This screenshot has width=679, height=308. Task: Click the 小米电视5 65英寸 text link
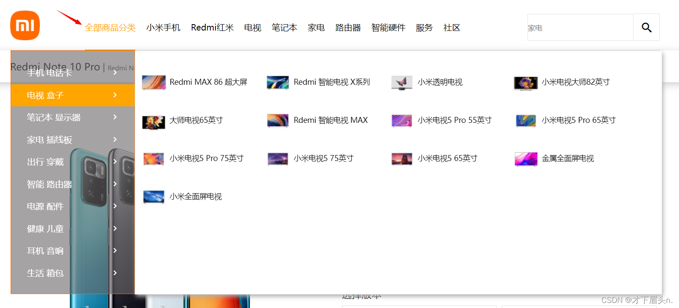click(x=447, y=158)
